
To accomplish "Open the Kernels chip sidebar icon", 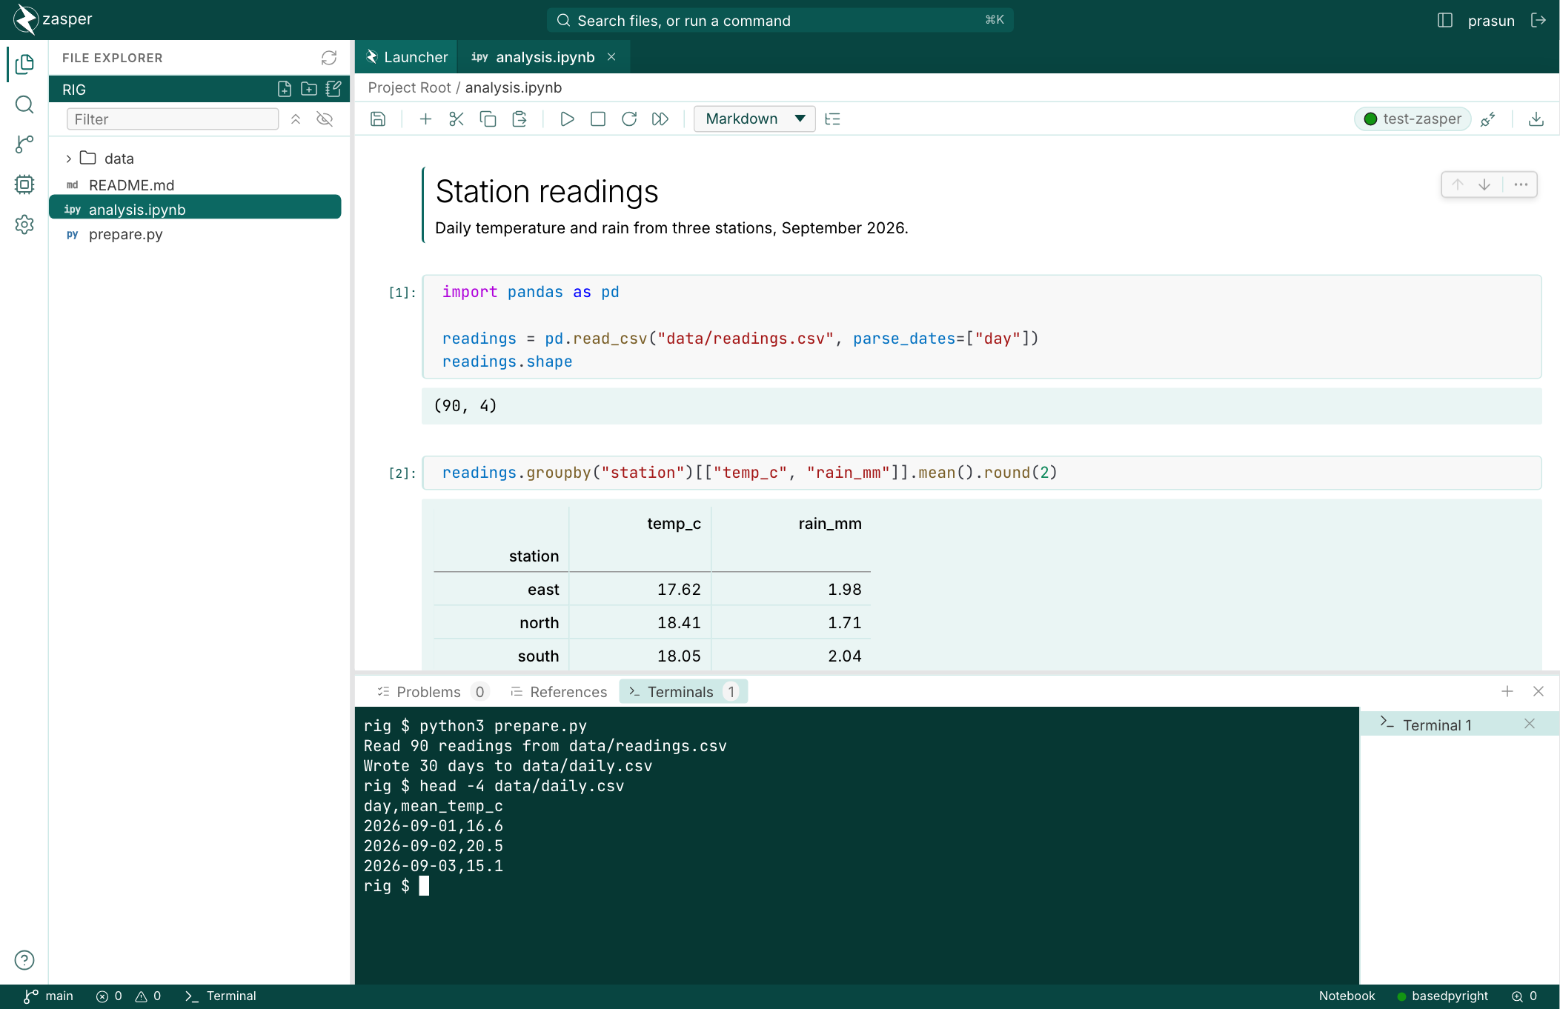I will point(24,184).
